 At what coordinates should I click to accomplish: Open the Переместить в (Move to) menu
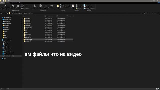(x=34, y=7)
